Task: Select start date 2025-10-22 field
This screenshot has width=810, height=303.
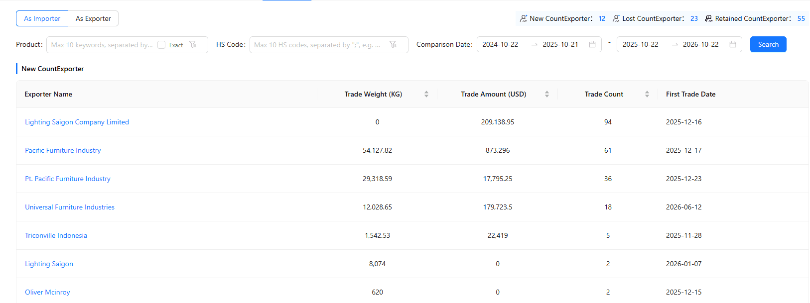Action: click(x=641, y=44)
